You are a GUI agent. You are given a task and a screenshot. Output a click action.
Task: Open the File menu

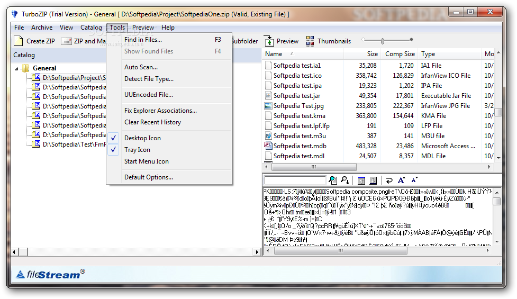pos(19,28)
